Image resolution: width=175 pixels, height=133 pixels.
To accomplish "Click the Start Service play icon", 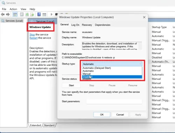I will pyautogui.click(x=51, y=14).
